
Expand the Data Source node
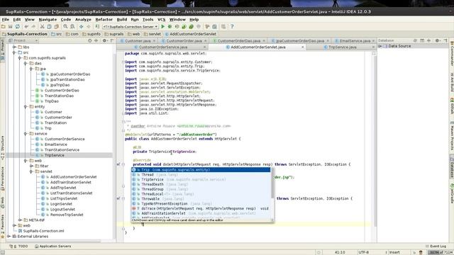[x=380, y=46]
